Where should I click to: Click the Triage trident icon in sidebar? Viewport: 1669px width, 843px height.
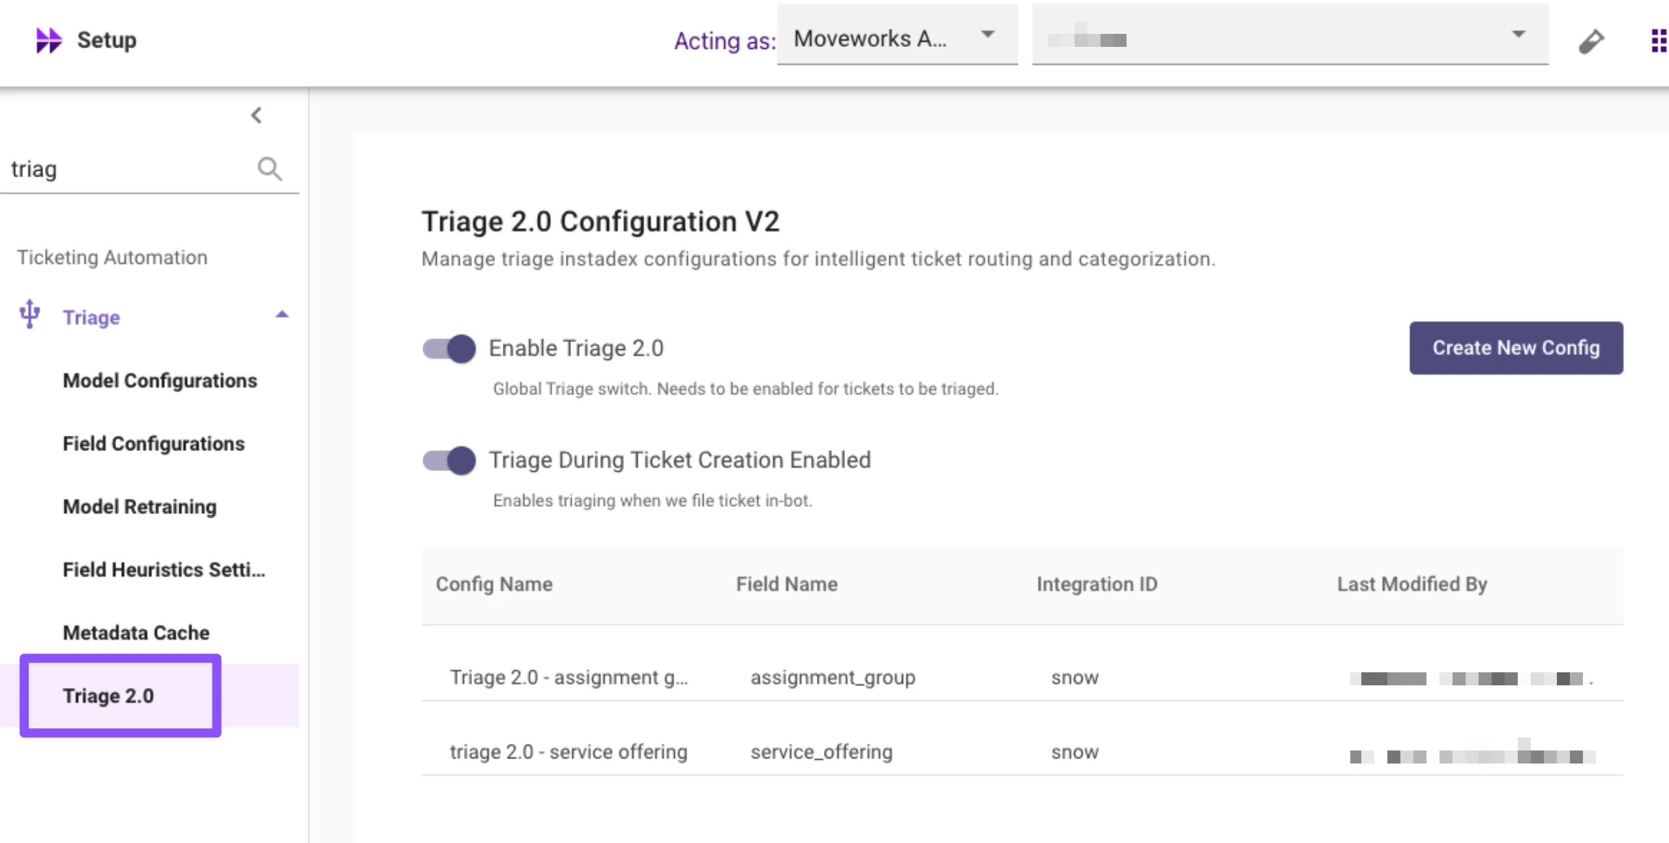tap(29, 315)
